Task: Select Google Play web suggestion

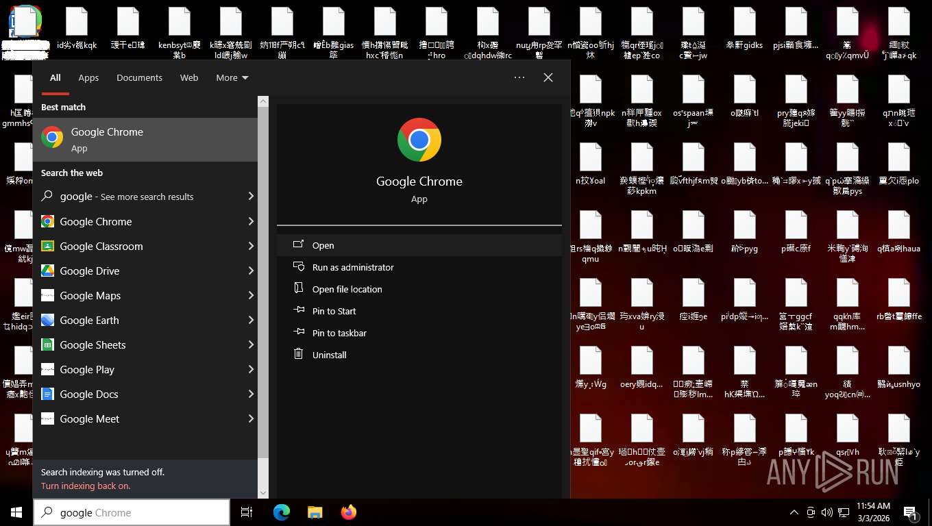Action: pyautogui.click(x=145, y=370)
